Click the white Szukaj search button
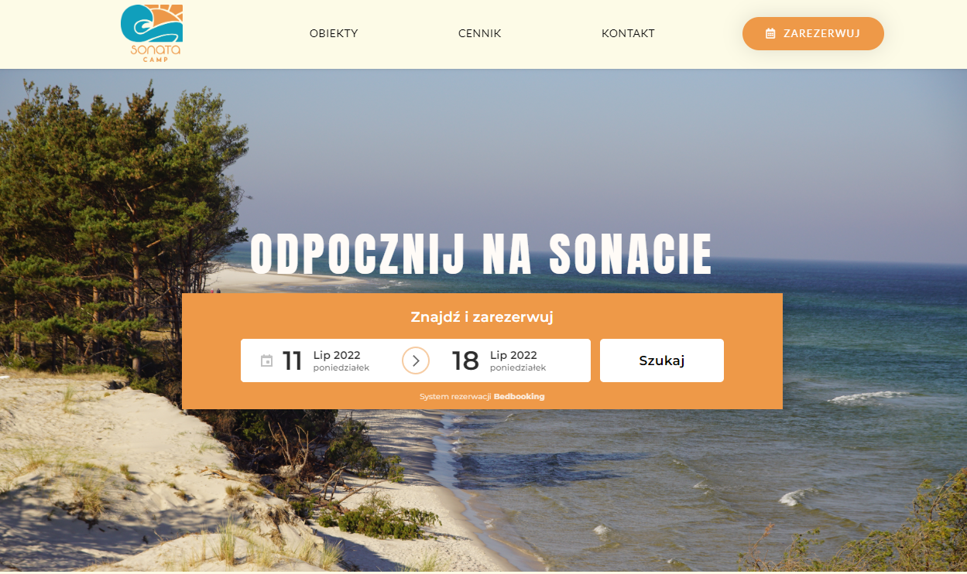This screenshot has width=967, height=574. tap(662, 360)
